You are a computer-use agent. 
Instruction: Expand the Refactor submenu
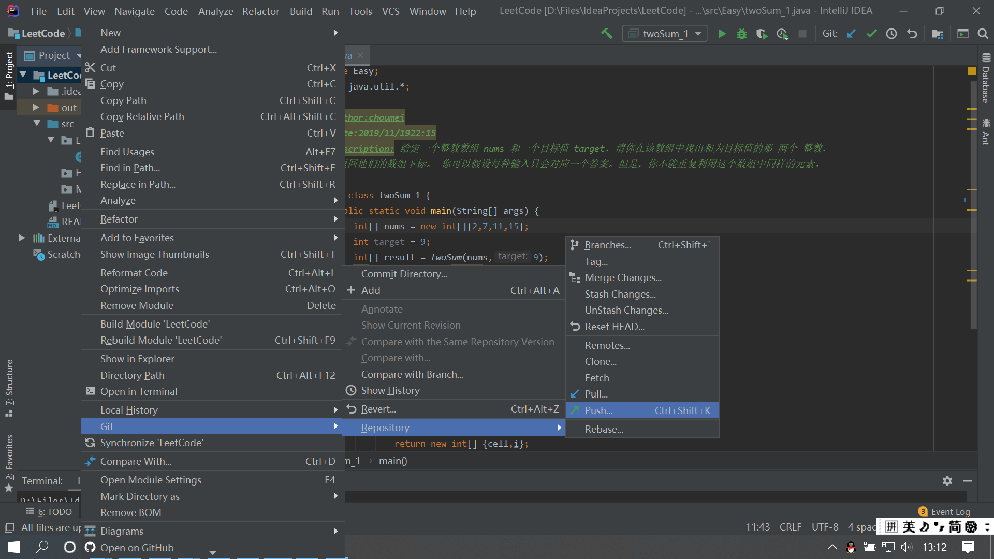[213, 219]
